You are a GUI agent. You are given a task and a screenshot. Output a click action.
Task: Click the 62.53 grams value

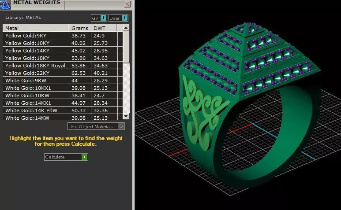click(x=79, y=73)
